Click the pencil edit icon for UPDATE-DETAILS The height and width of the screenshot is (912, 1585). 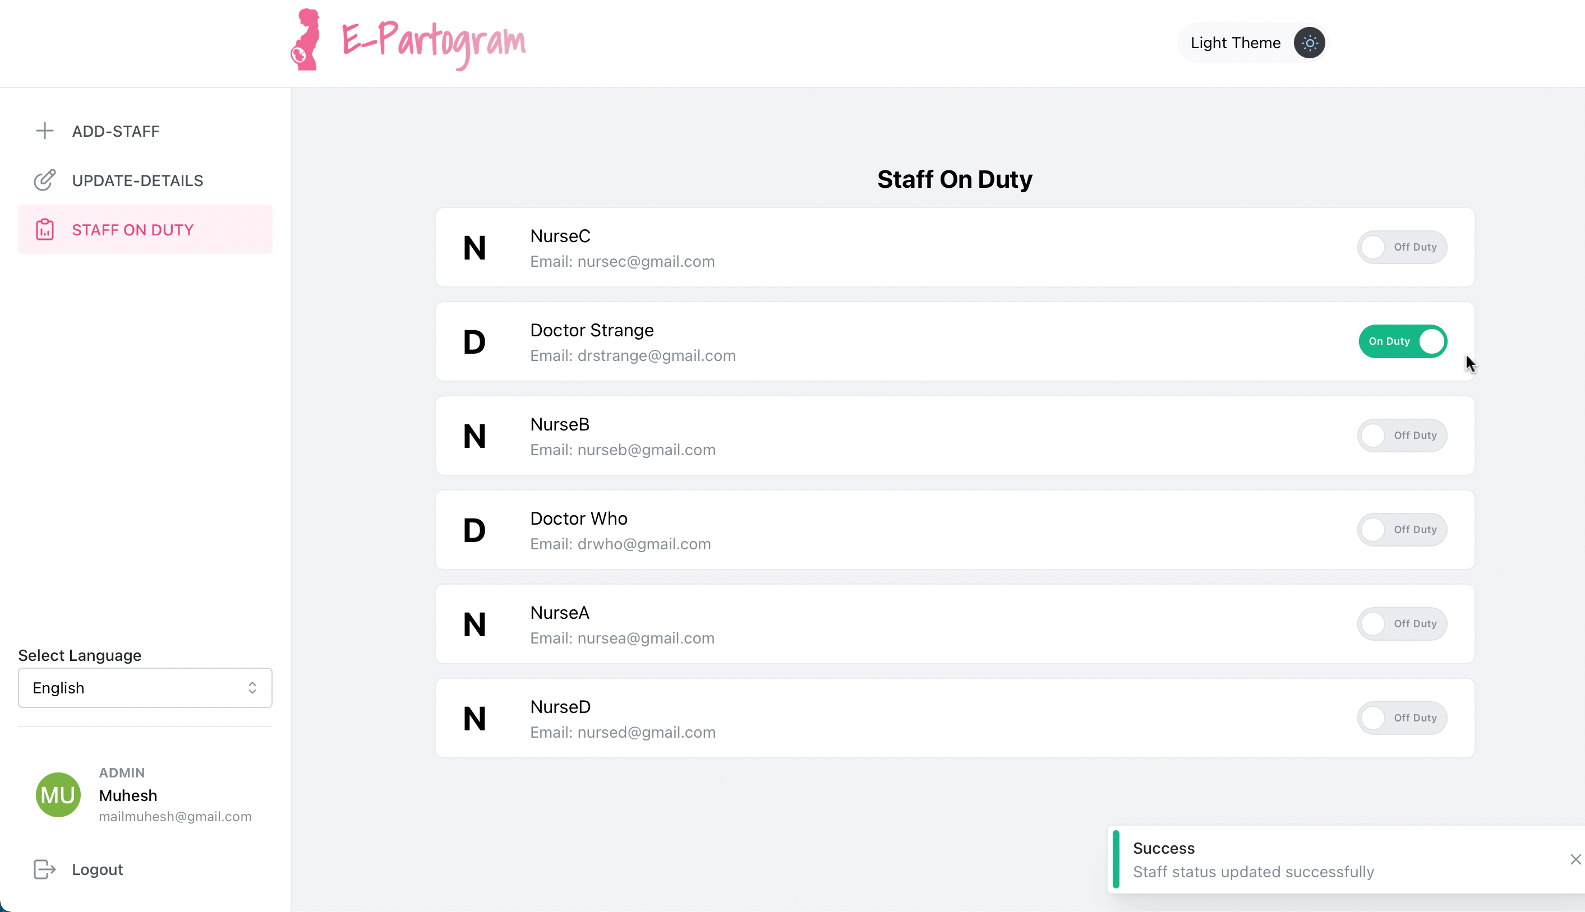[44, 180]
